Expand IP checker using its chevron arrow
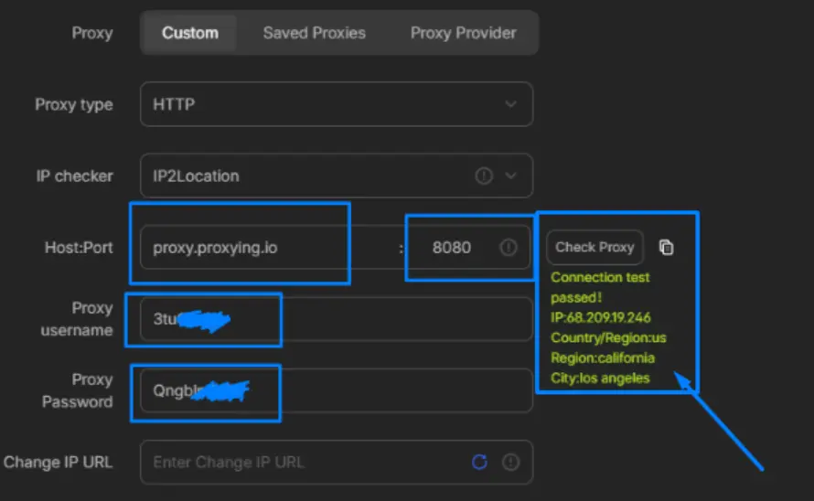Viewport: 814px width, 501px height. (511, 176)
